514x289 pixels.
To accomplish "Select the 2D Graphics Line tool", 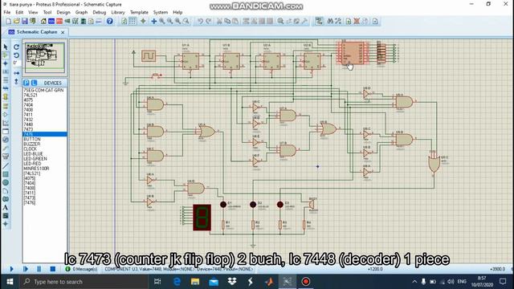I will pos(6,166).
